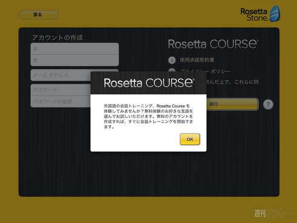This screenshot has width=297, height=223.
Task: Select the パスワード password field
Action: 60,90
